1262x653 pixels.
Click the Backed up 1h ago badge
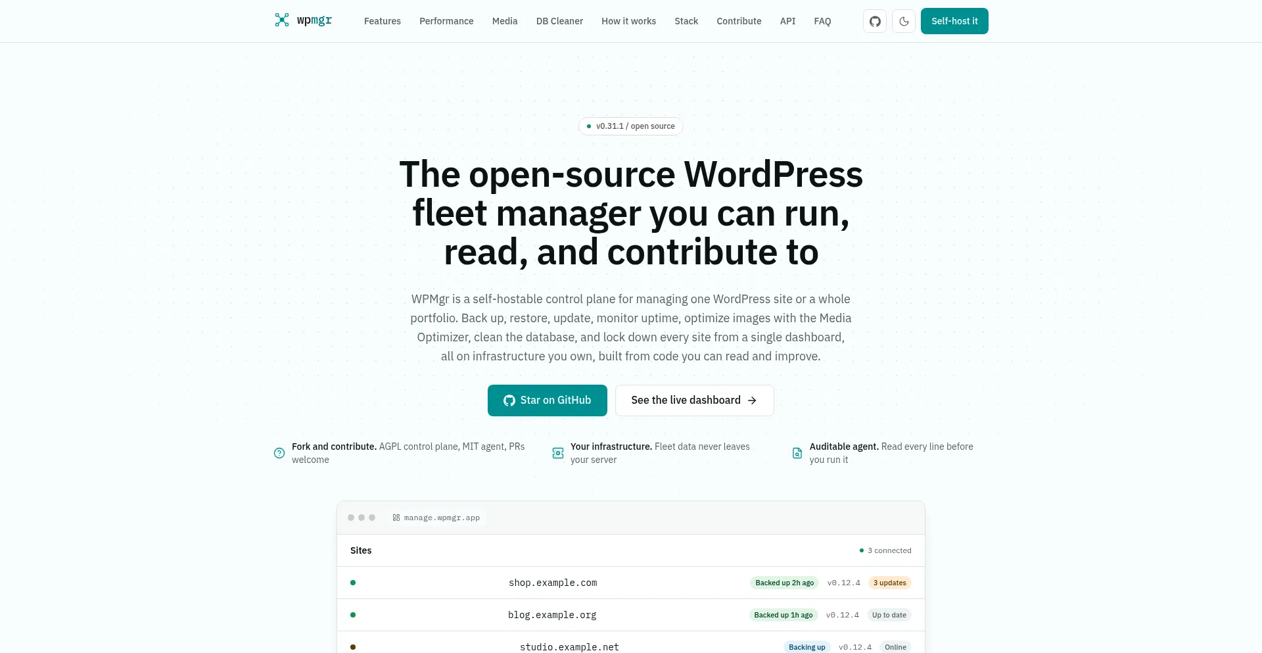click(x=783, y=615)
